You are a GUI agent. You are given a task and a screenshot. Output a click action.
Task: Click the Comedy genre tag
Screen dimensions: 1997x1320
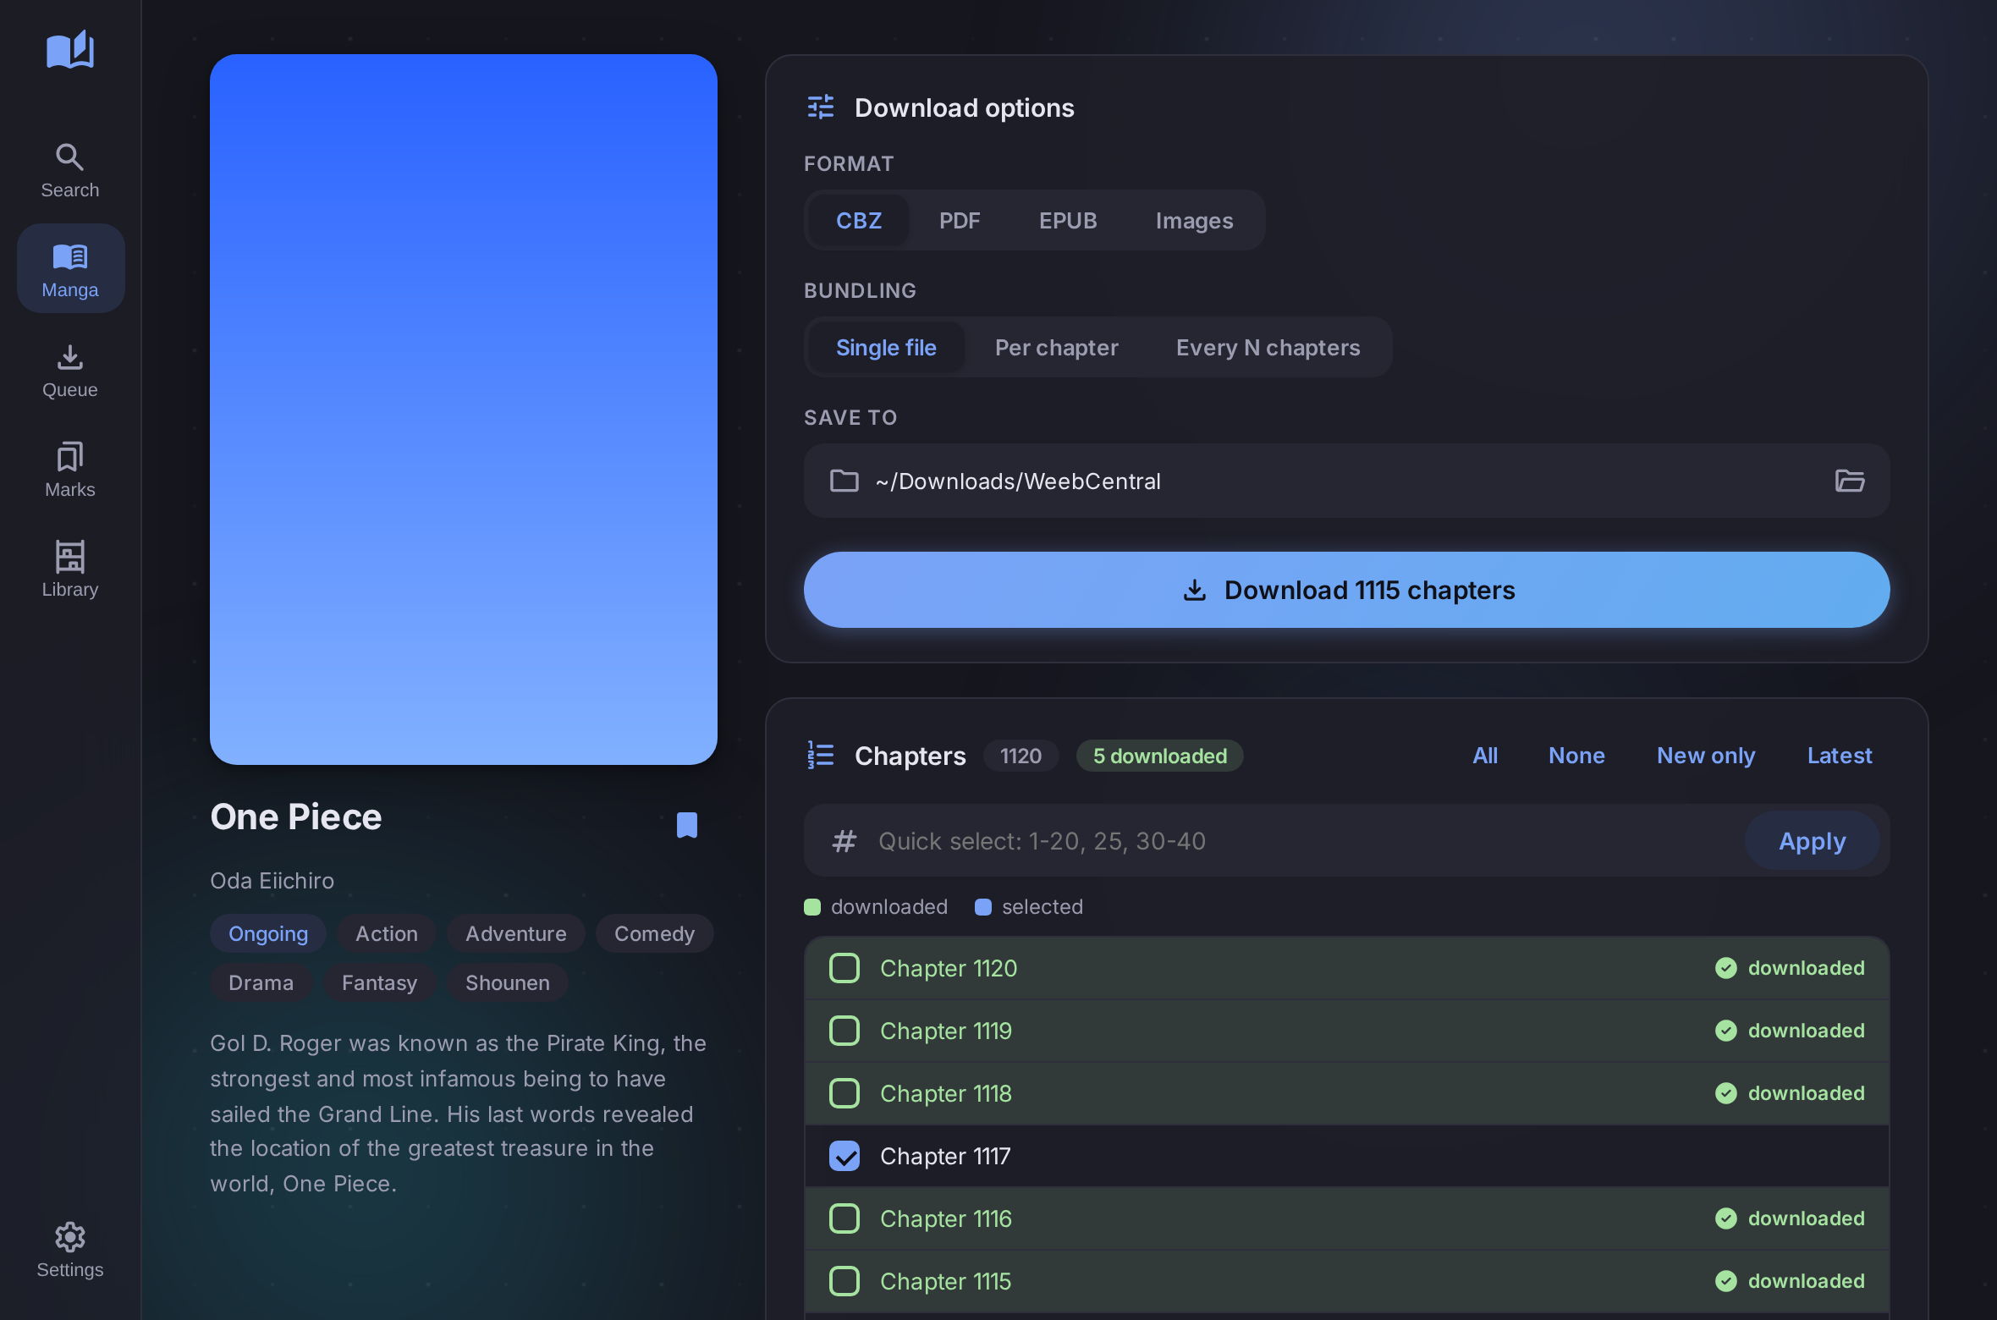[x=654, y=933]
